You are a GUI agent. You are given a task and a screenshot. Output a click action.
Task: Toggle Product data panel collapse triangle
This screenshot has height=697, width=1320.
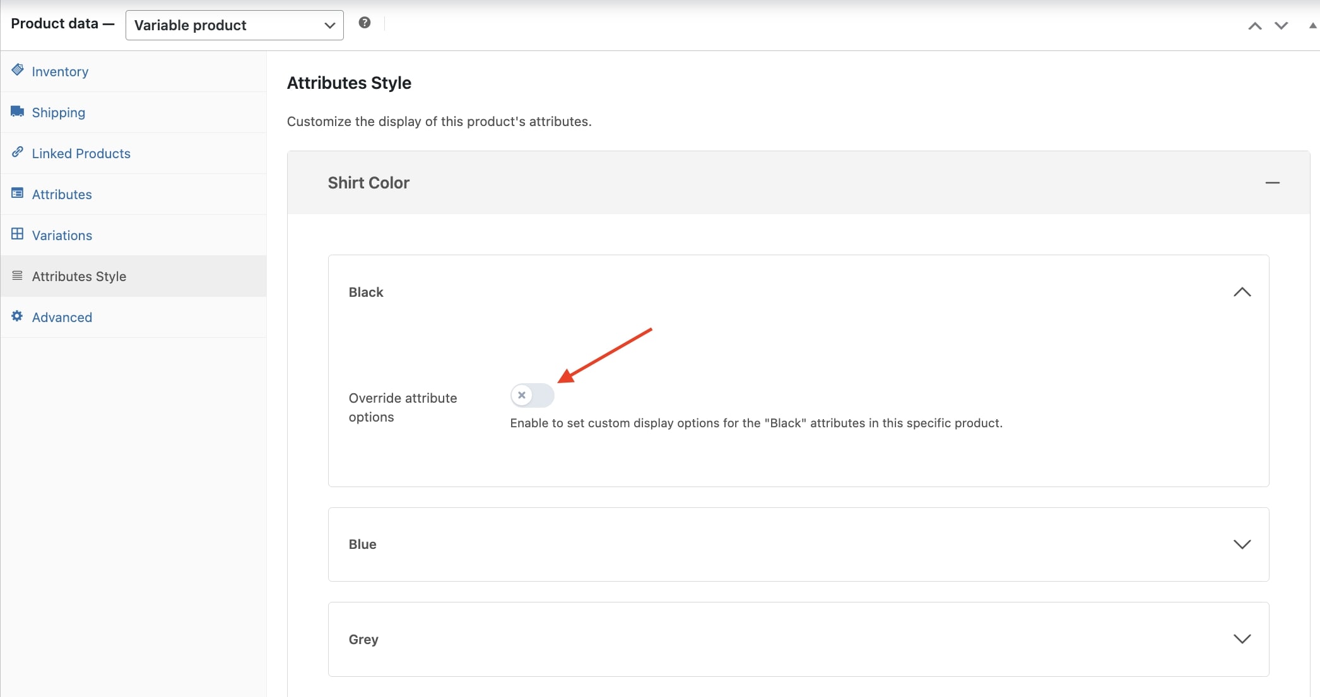tap(1312, 26)
